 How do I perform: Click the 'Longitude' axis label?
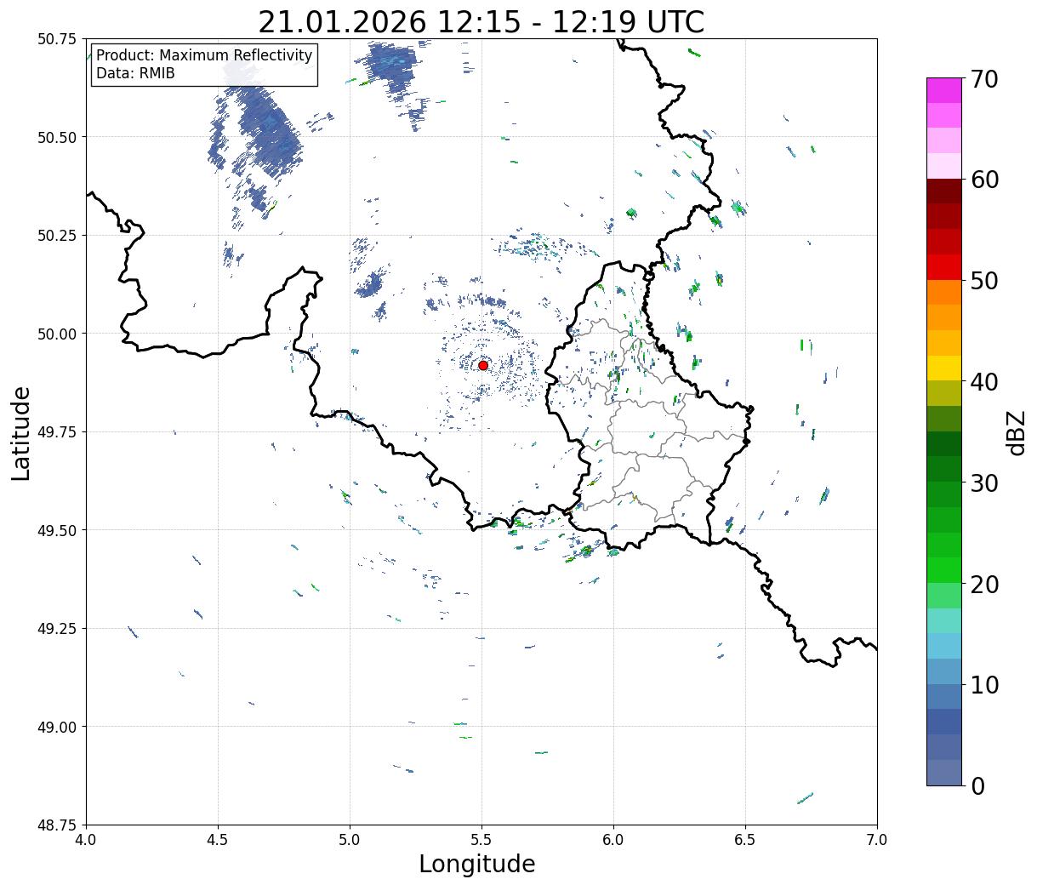477,864
